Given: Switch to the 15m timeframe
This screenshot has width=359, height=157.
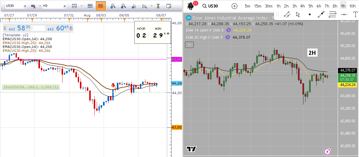Looking at the screenshot, I should [x=257, y=6].
